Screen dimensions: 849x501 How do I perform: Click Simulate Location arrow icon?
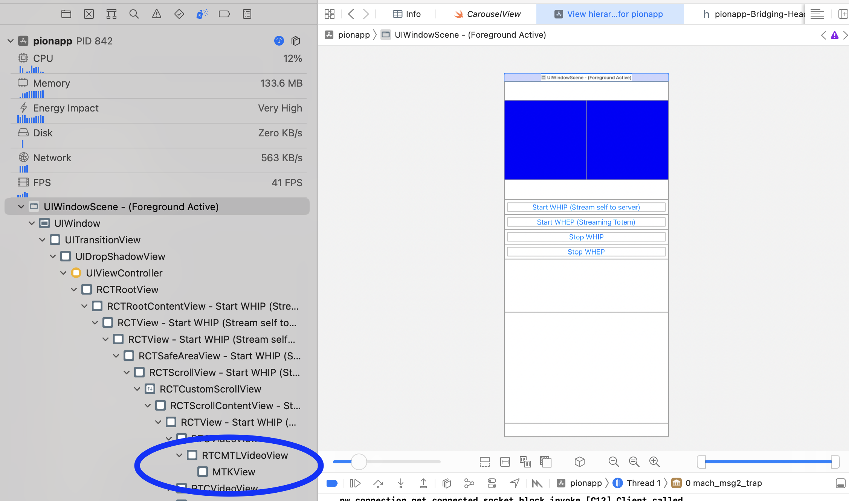[515, 483]
